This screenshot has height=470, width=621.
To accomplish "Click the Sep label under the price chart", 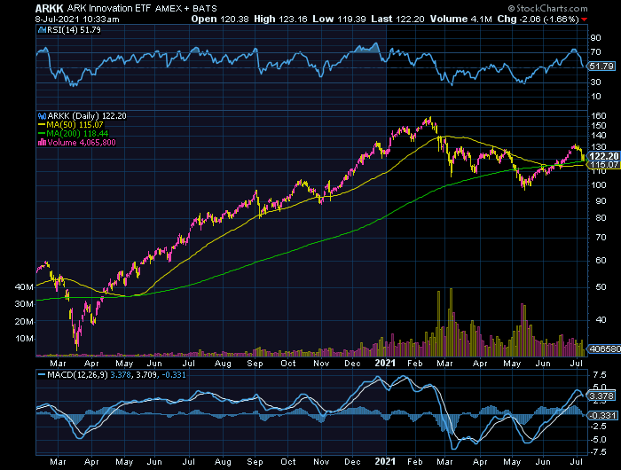I will pos(255,364).
